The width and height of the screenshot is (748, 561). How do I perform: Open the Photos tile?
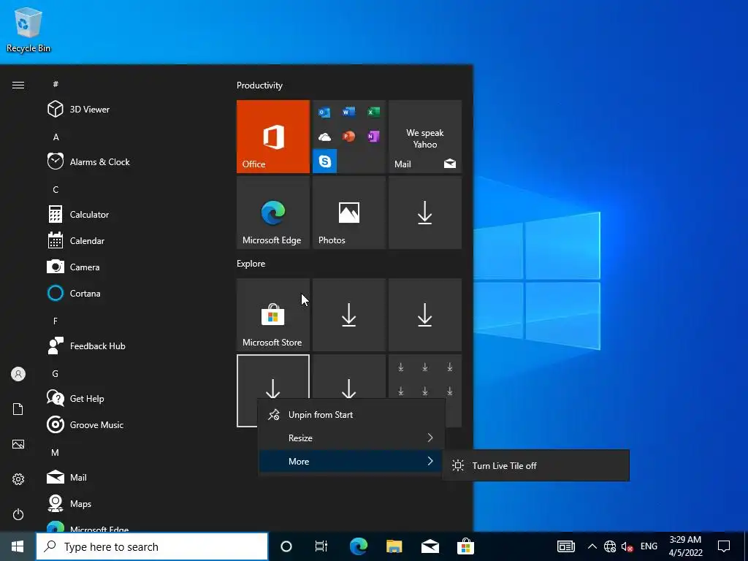point(348,213)
